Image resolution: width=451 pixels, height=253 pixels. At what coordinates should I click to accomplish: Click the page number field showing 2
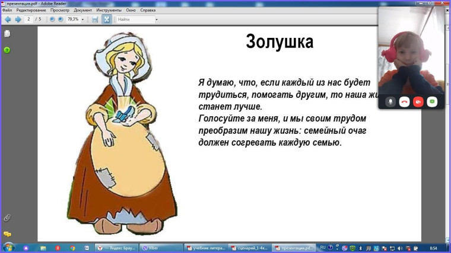click(28, 19)
